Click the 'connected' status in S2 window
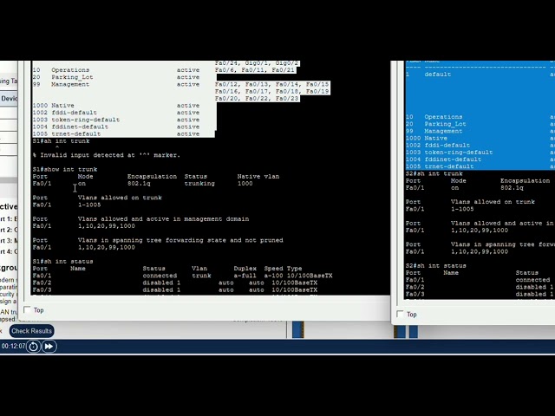 point(532,280)
